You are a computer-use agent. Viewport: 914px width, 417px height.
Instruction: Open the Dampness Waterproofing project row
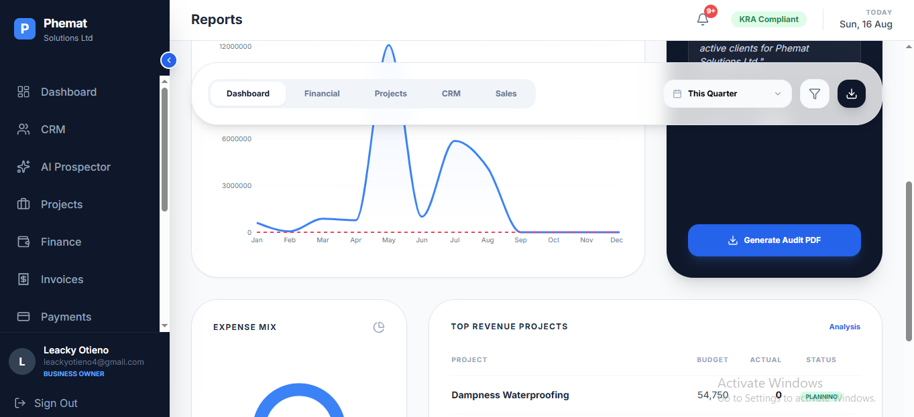655,395
